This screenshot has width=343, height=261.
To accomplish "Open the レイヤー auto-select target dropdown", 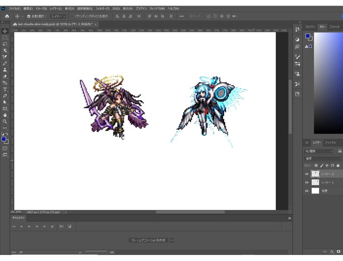I will [x=58, y=17].
